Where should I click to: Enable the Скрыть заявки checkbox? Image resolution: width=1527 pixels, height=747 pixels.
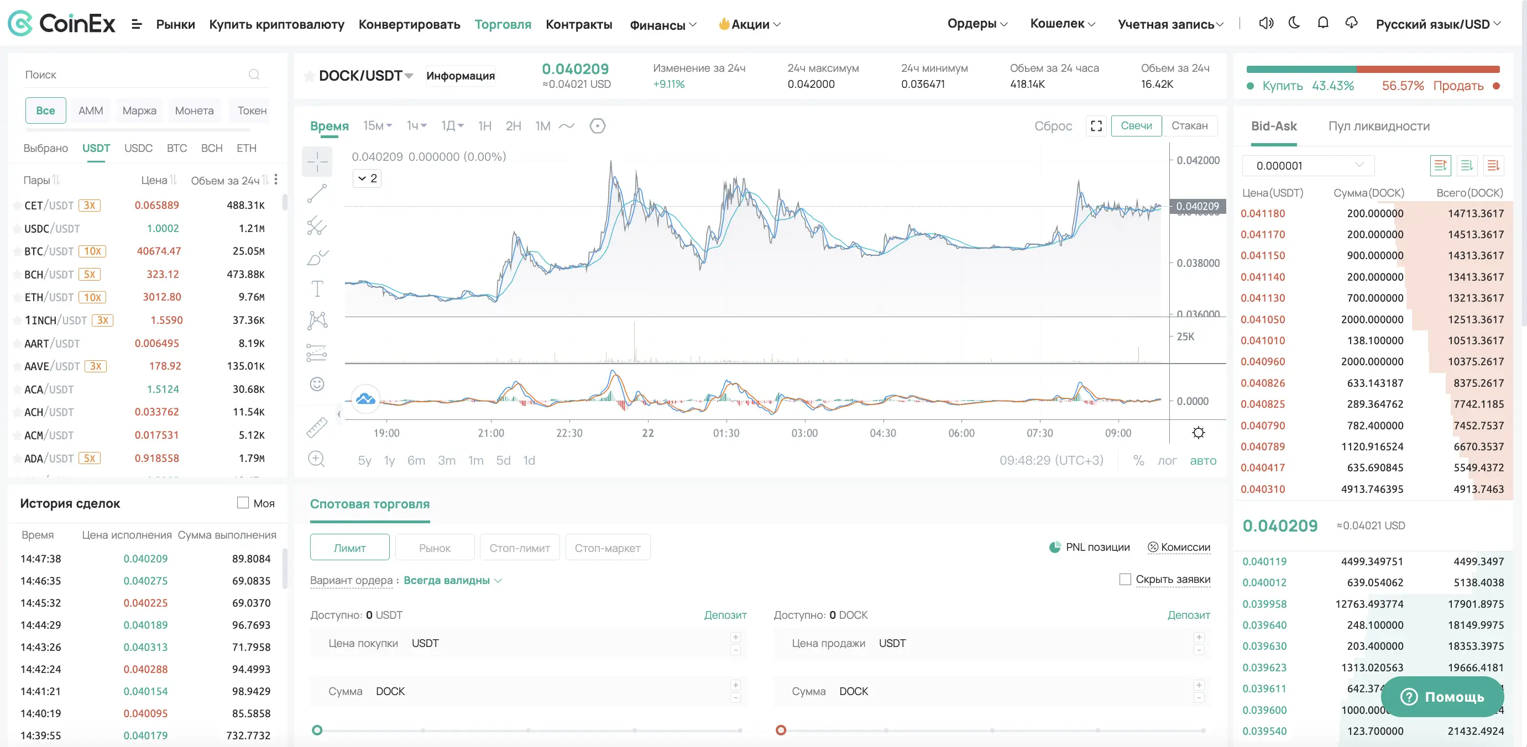[1125, 580]
